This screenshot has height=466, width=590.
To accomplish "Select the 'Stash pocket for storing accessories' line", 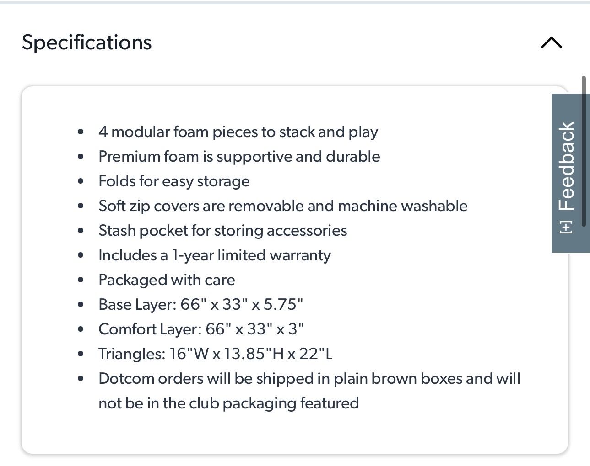I will [222, 231].
